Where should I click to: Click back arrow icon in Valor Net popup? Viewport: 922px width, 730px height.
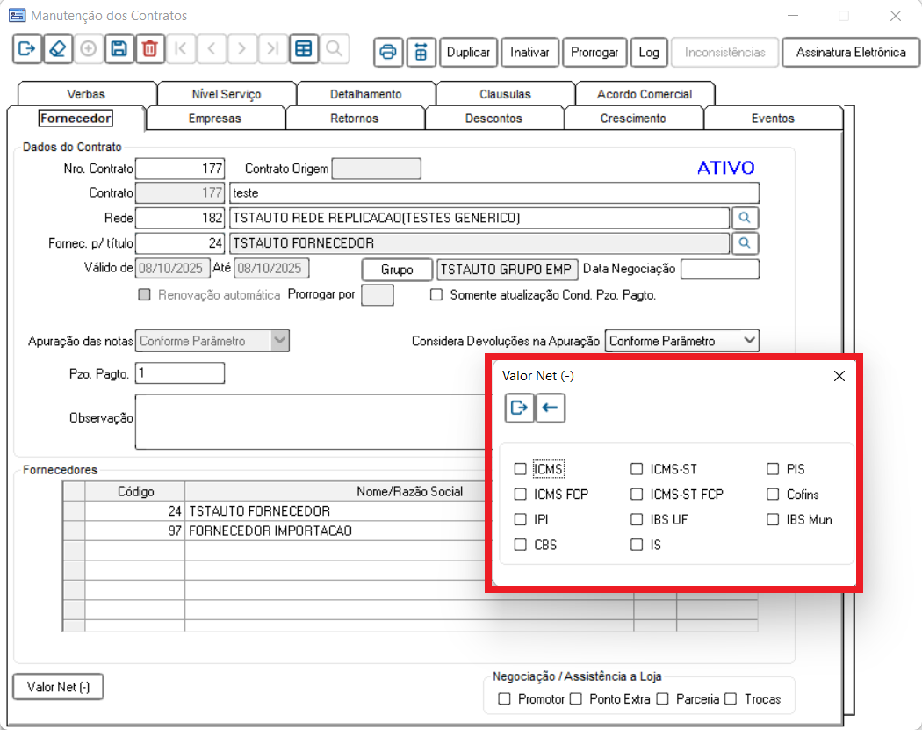551,408
